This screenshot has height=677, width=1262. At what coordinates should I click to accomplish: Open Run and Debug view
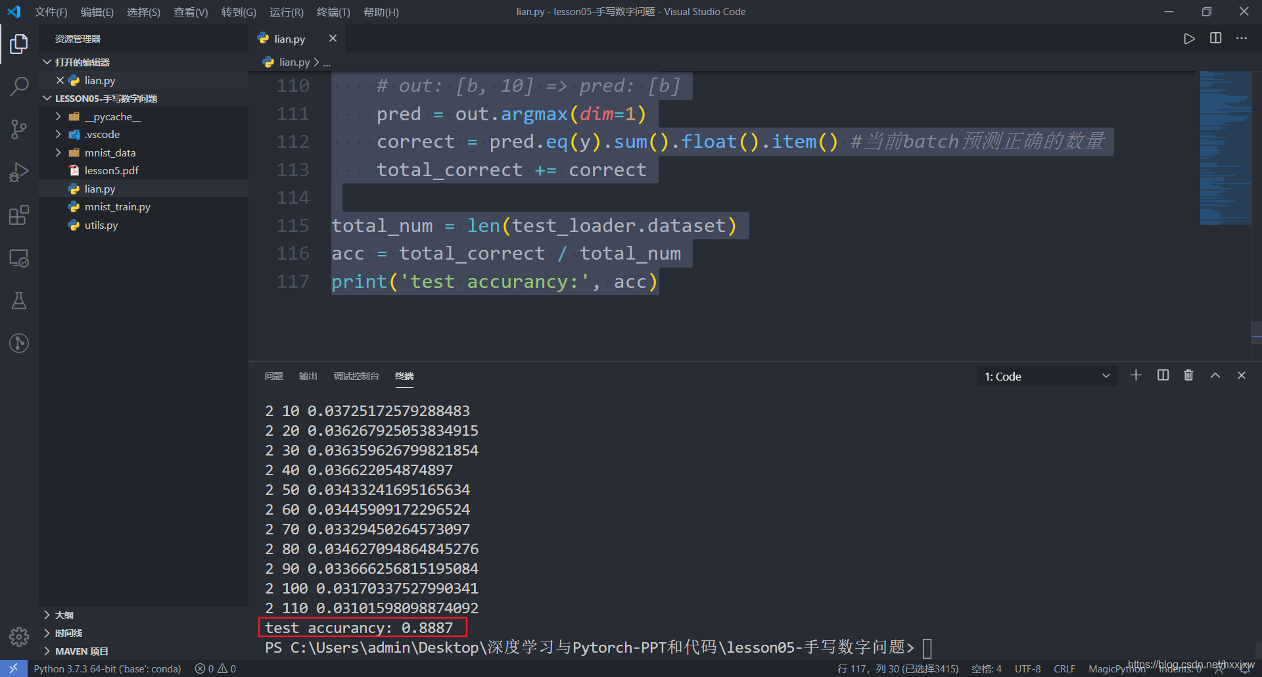[x=19, y=172]
